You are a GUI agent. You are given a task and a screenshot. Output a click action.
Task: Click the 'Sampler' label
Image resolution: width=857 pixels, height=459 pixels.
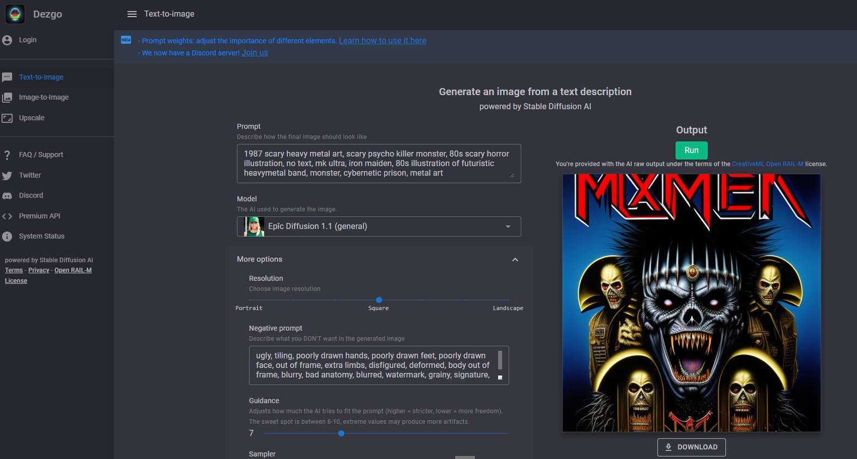[x=262, y=454]
